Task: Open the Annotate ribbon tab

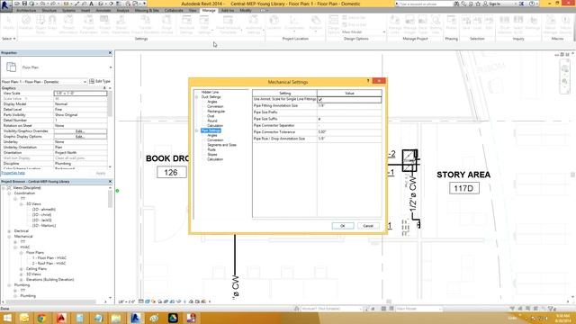Action: pos(103,10)
